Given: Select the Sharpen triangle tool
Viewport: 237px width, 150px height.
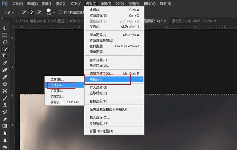Looking at the screenshot, I should [5, 140].
